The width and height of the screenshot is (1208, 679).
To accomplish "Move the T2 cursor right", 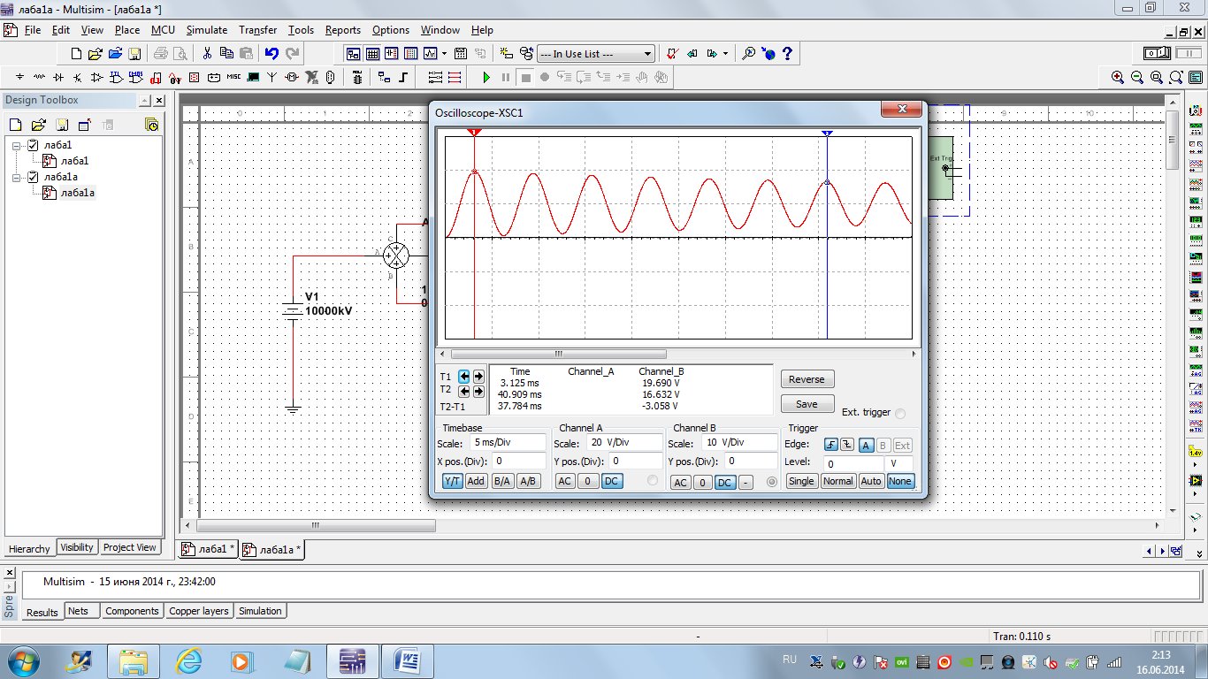I will pyautogui.click(x=478, y=391).
